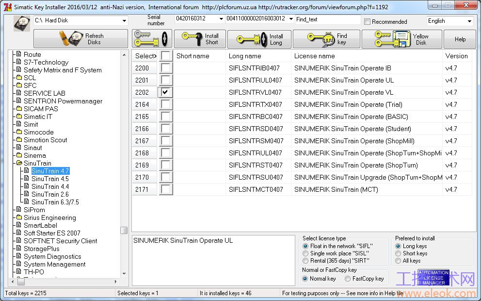The height and width of the screenshot is (301, 481).
Task: Click the tree vertical scrollbar thumb
Action: (x=124, y=230)
